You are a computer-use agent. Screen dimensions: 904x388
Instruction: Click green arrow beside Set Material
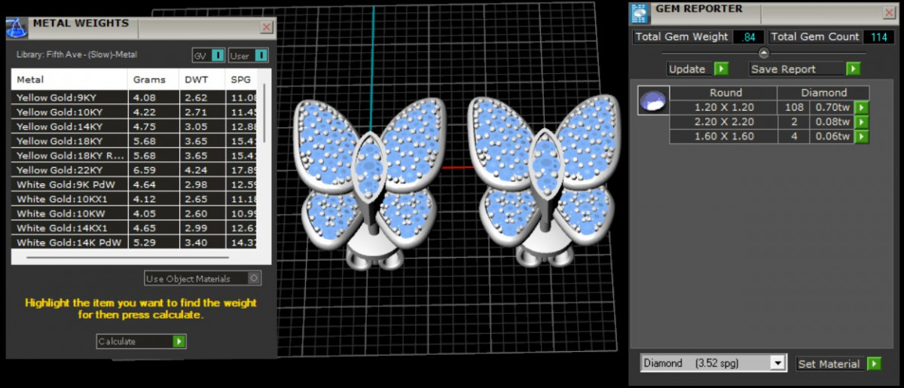pos(874,364)
